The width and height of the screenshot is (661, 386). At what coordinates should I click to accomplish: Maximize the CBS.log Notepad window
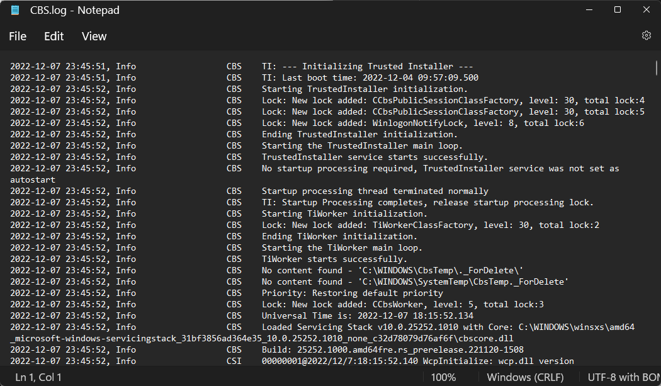(618, 10)
